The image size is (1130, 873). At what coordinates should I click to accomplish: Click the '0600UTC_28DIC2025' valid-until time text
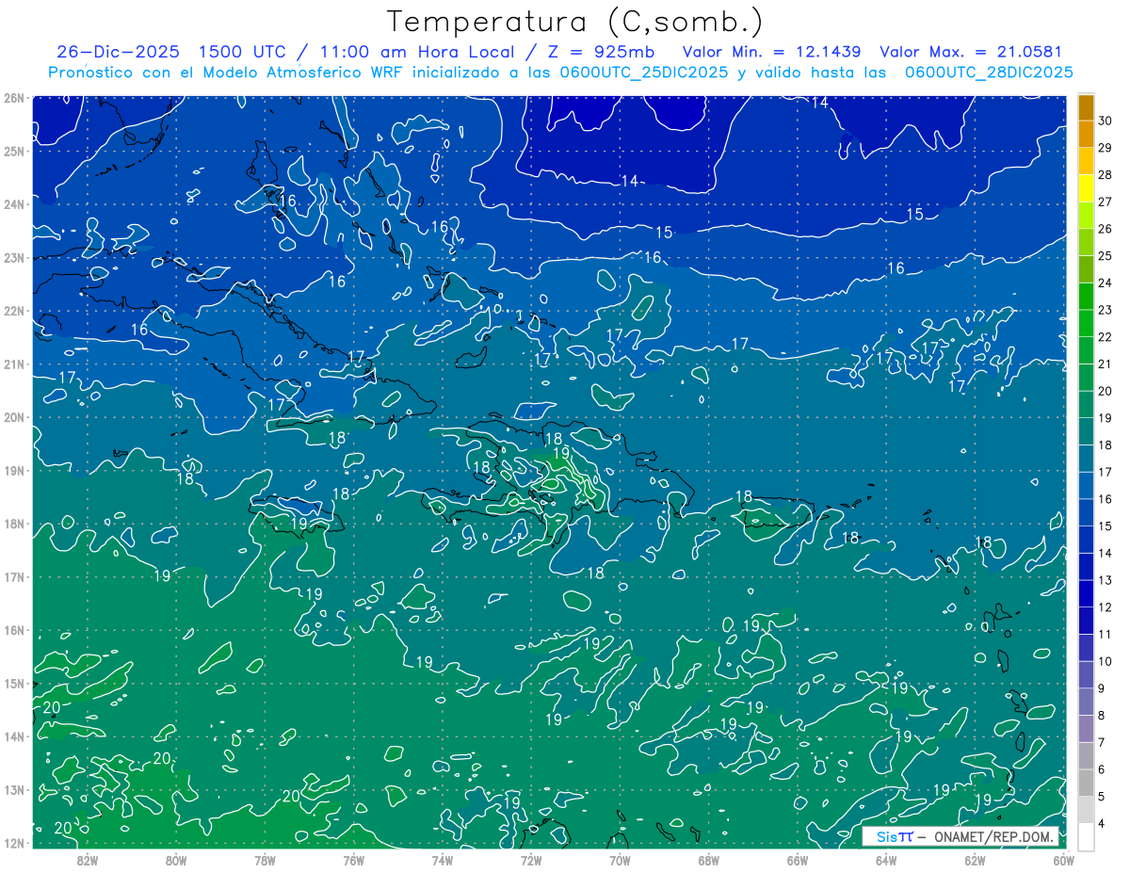pyautogui.click(x=989, y=73)
